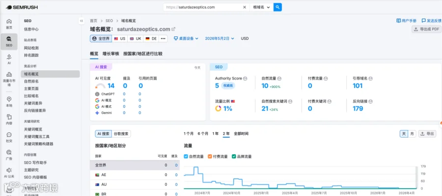Expand the 桌面设备 device dropdown
This screenshot has height=196, width=442.
[186, 38]
